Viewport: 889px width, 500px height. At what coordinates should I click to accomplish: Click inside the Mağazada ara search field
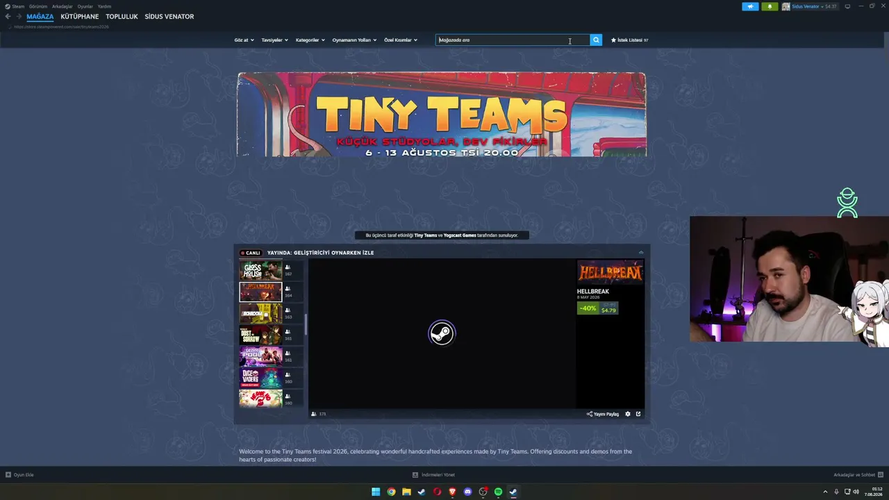point(513,40)
